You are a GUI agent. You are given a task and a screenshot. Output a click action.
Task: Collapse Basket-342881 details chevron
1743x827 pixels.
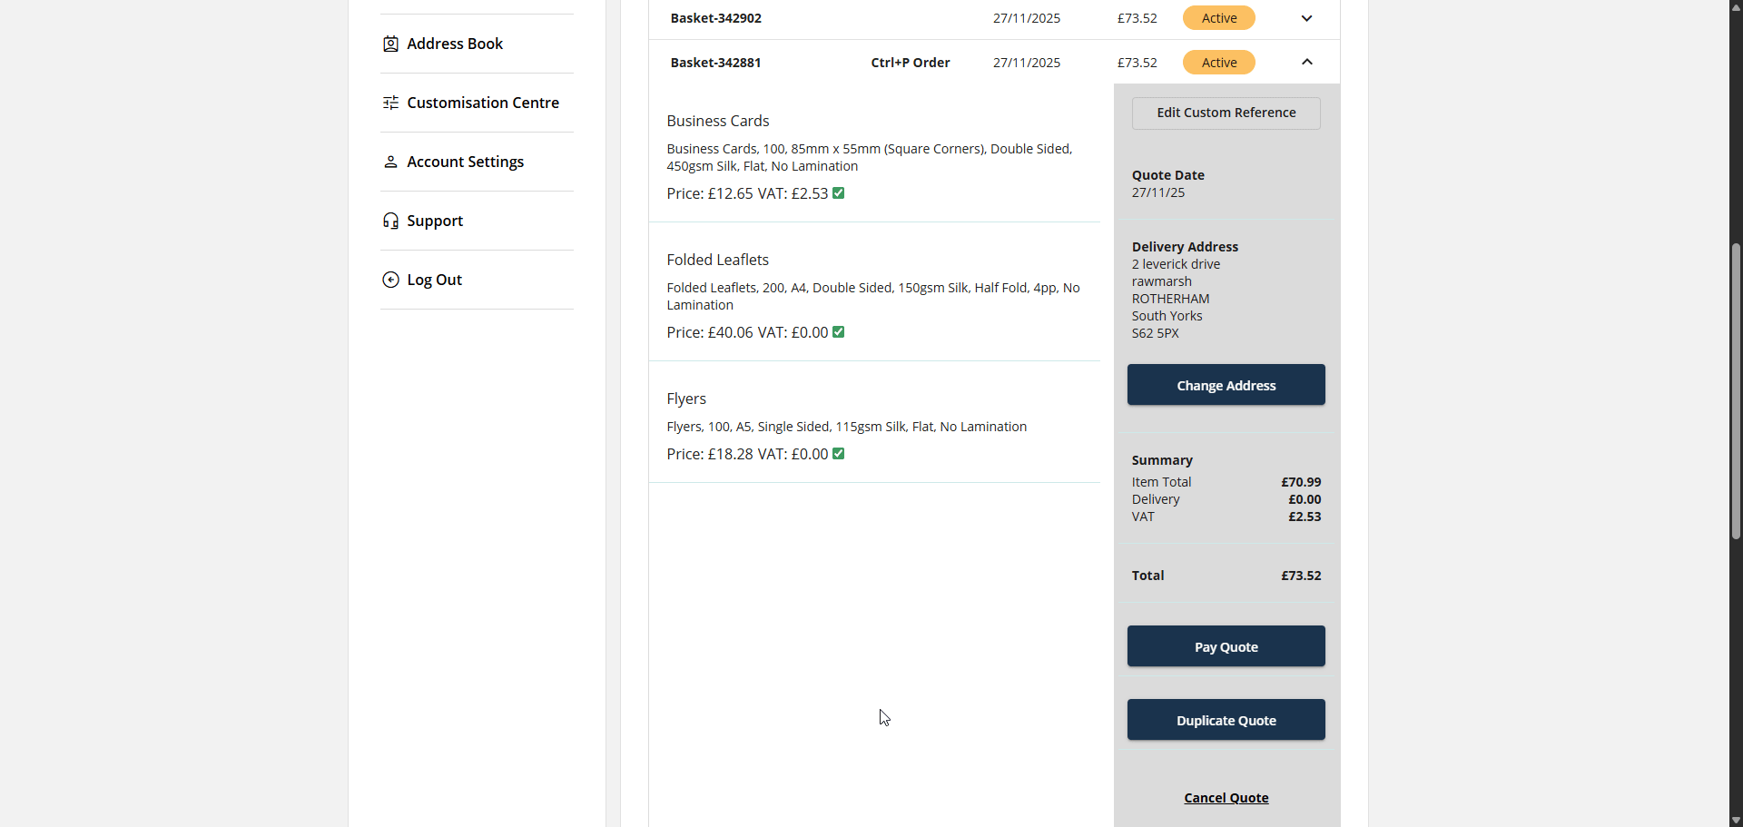pos(1306,62)
